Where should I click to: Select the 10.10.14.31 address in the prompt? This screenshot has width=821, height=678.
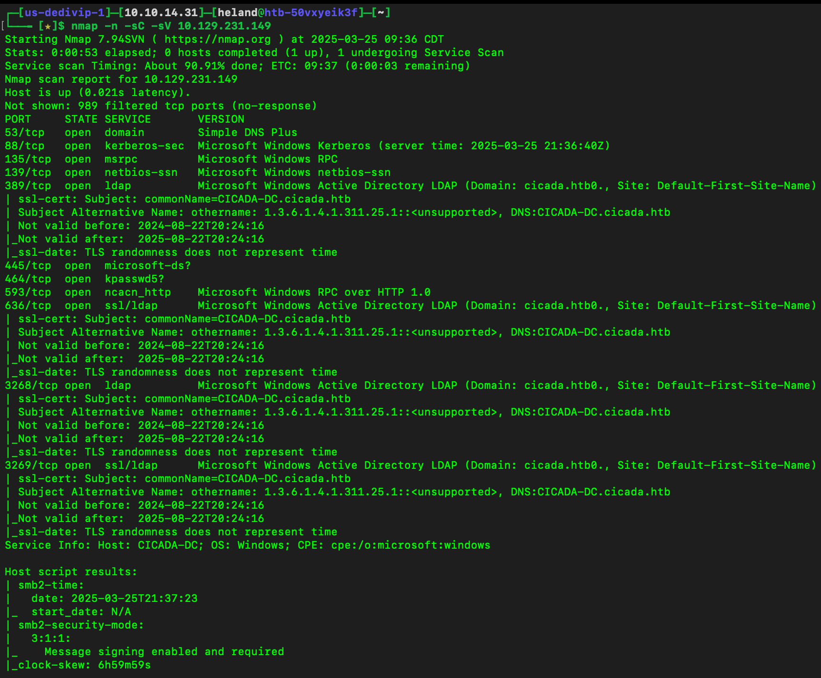pyautogui.click(x=161, y=13)
